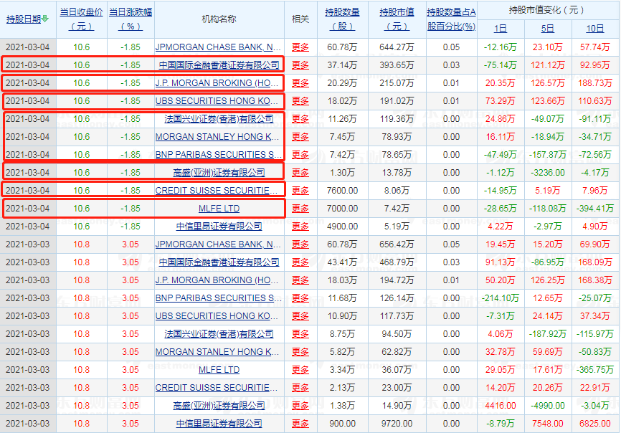This screenshot has width=621, height=433.
Task: Open BNP PARIBAS SECURITIES link for 2021-03-03
Action: click(218, 298)
